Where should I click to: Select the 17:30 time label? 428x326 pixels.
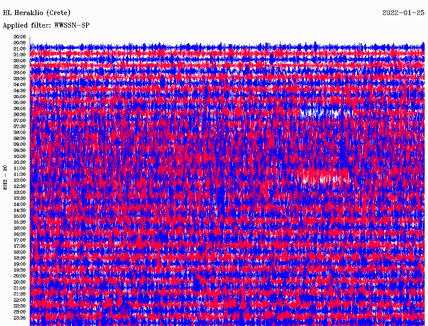coord(20,246)
